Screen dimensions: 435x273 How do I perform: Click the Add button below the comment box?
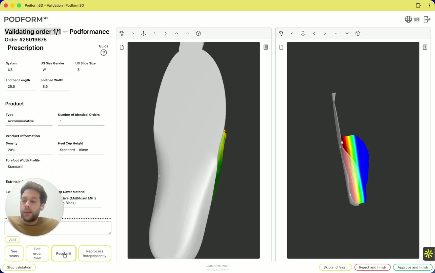tap(12, 240)
